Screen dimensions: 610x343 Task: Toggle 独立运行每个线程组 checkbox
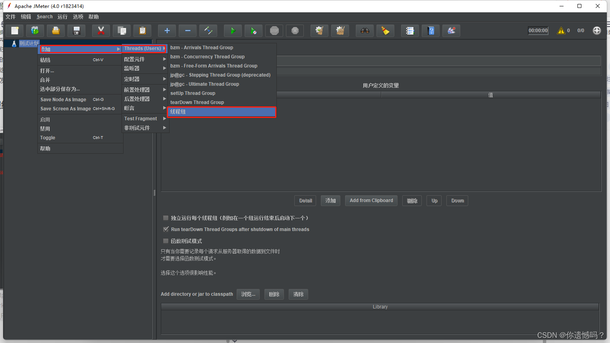click(x=166, y=218)
